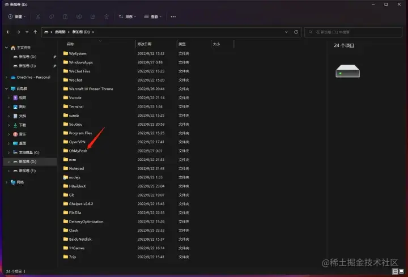This screenshot has height=277, width=408.
Task: Open the New (新建) dropdown
Action: click(17, 16)
